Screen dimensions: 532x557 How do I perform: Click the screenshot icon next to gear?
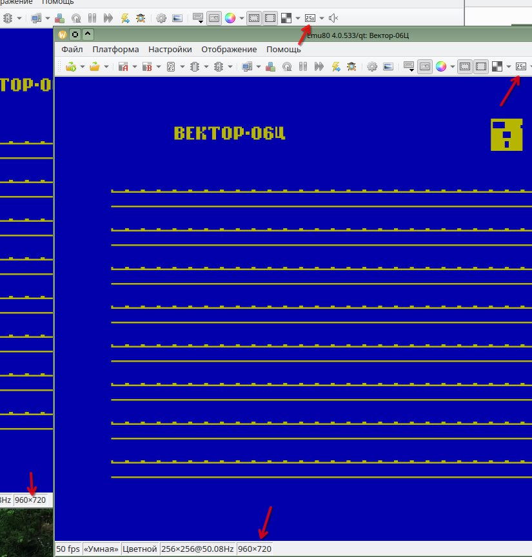click(x=388, y=66)
